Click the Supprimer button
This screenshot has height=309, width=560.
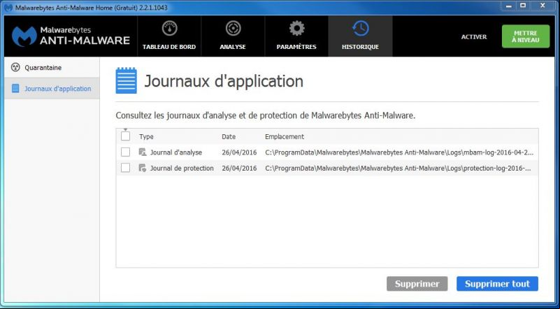[417, 284]
